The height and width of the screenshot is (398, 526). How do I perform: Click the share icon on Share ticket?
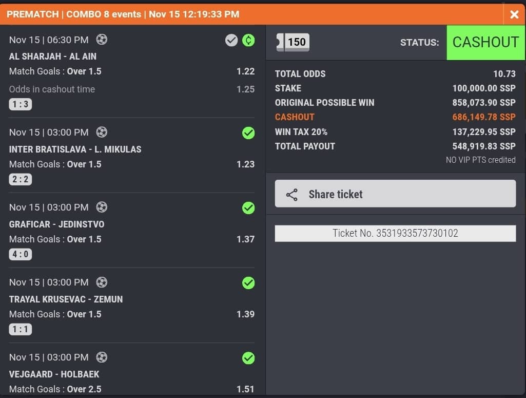292,195
